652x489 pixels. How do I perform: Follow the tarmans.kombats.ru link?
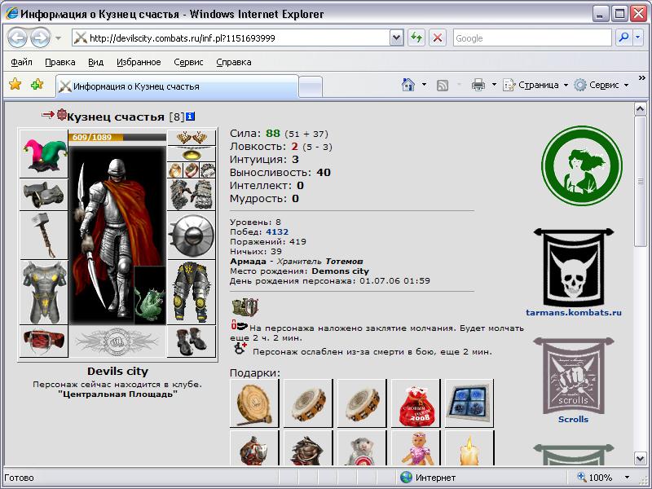(x=574, y=312)
